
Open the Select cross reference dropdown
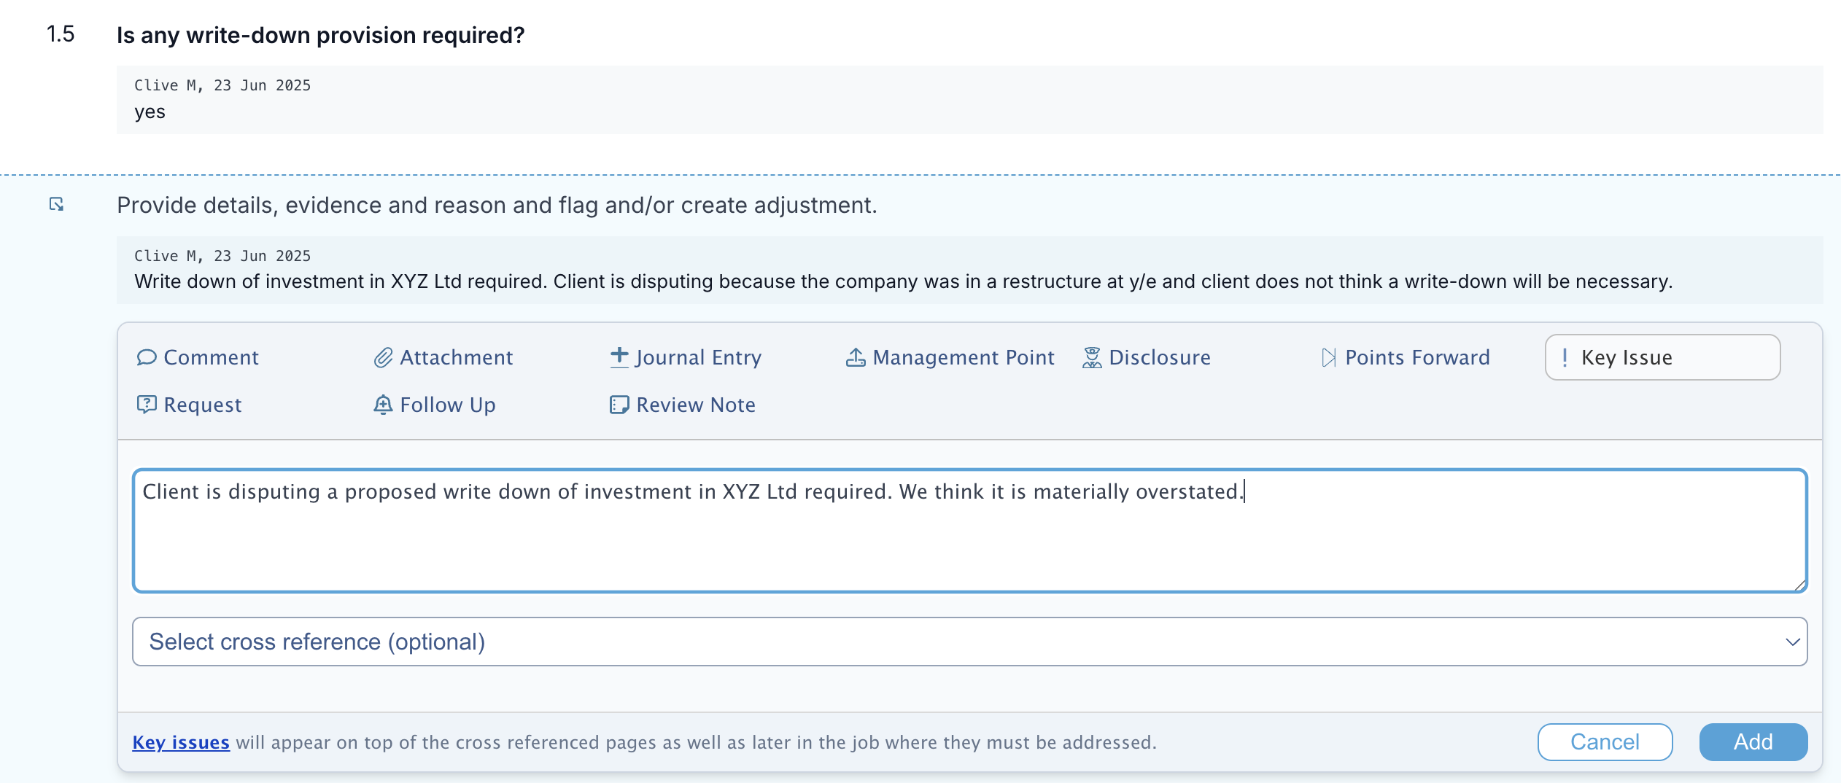[969, 642]
